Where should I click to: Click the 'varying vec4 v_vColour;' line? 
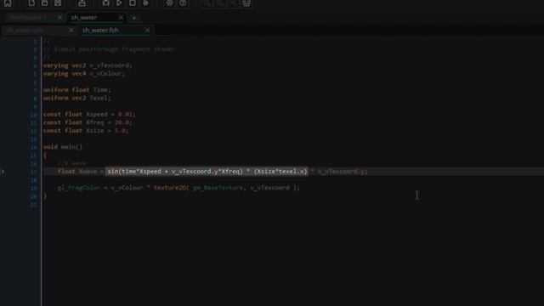tap(84, 74)
